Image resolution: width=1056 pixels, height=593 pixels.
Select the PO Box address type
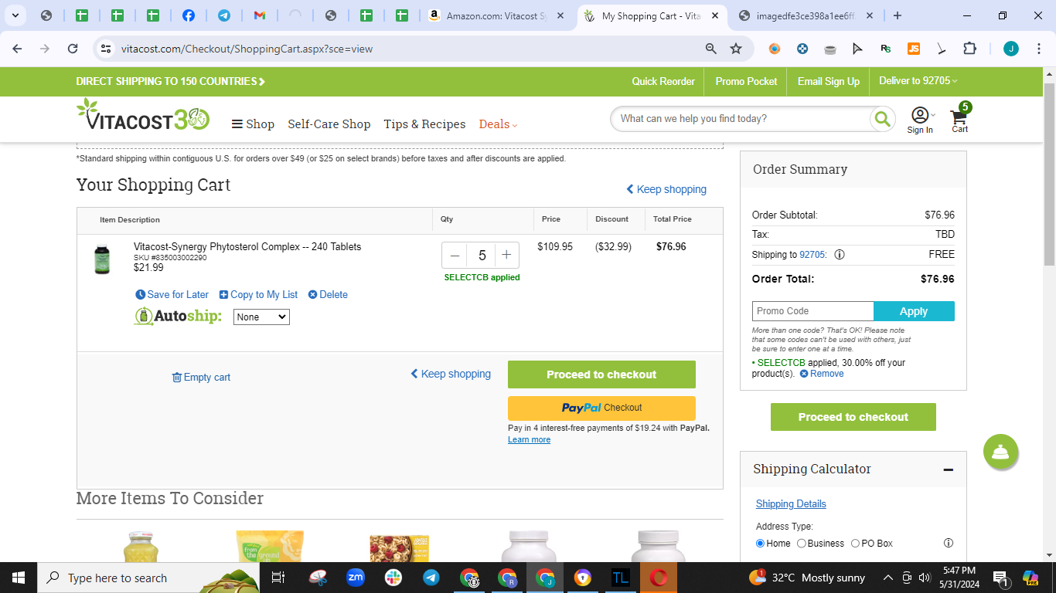[855, 544]
